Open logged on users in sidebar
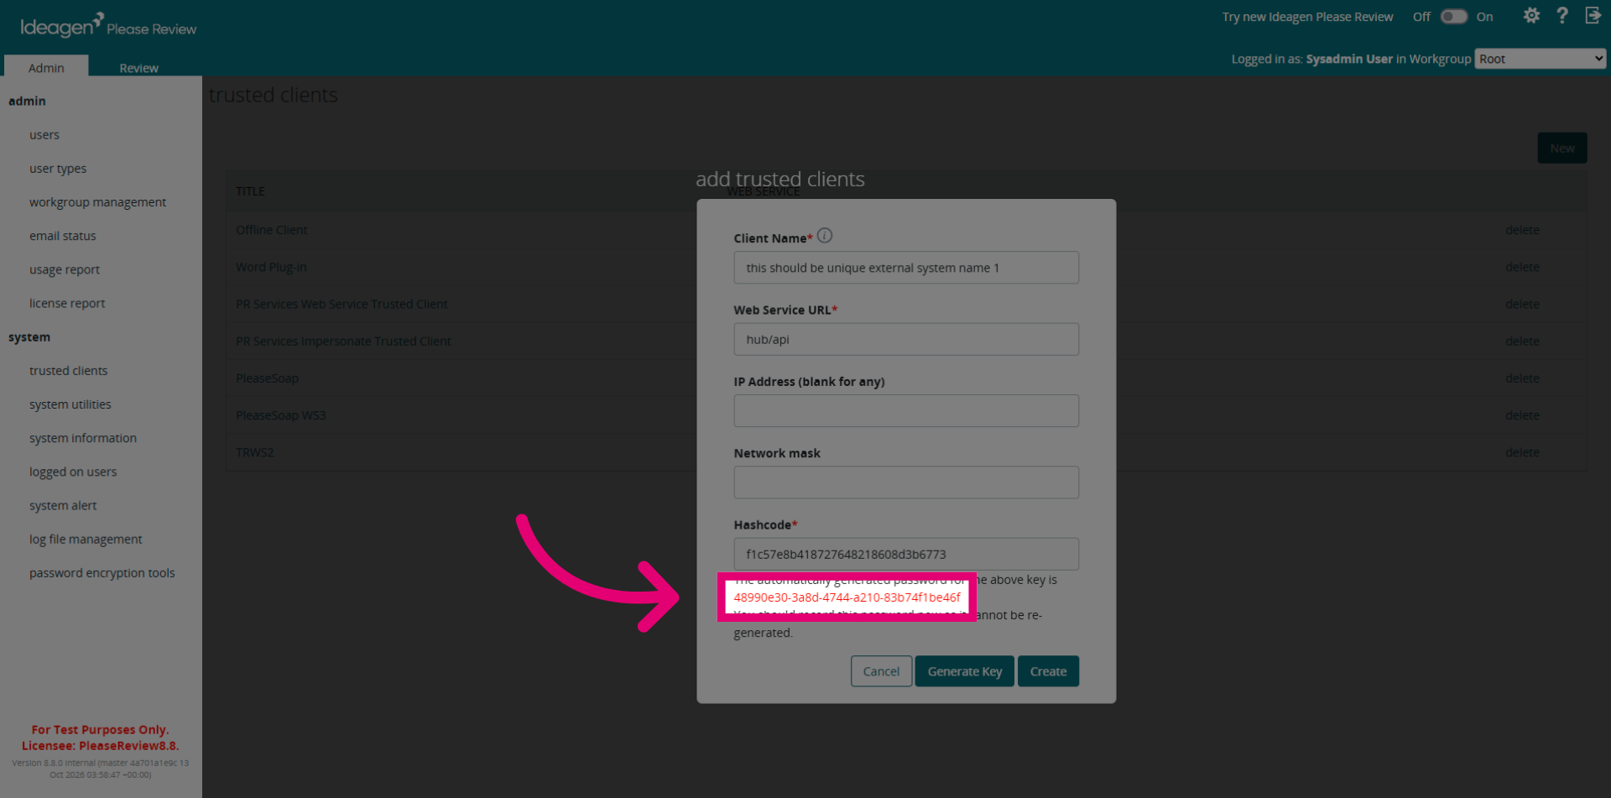Viewport: 1611px width, 798px height. pos(73,472)
